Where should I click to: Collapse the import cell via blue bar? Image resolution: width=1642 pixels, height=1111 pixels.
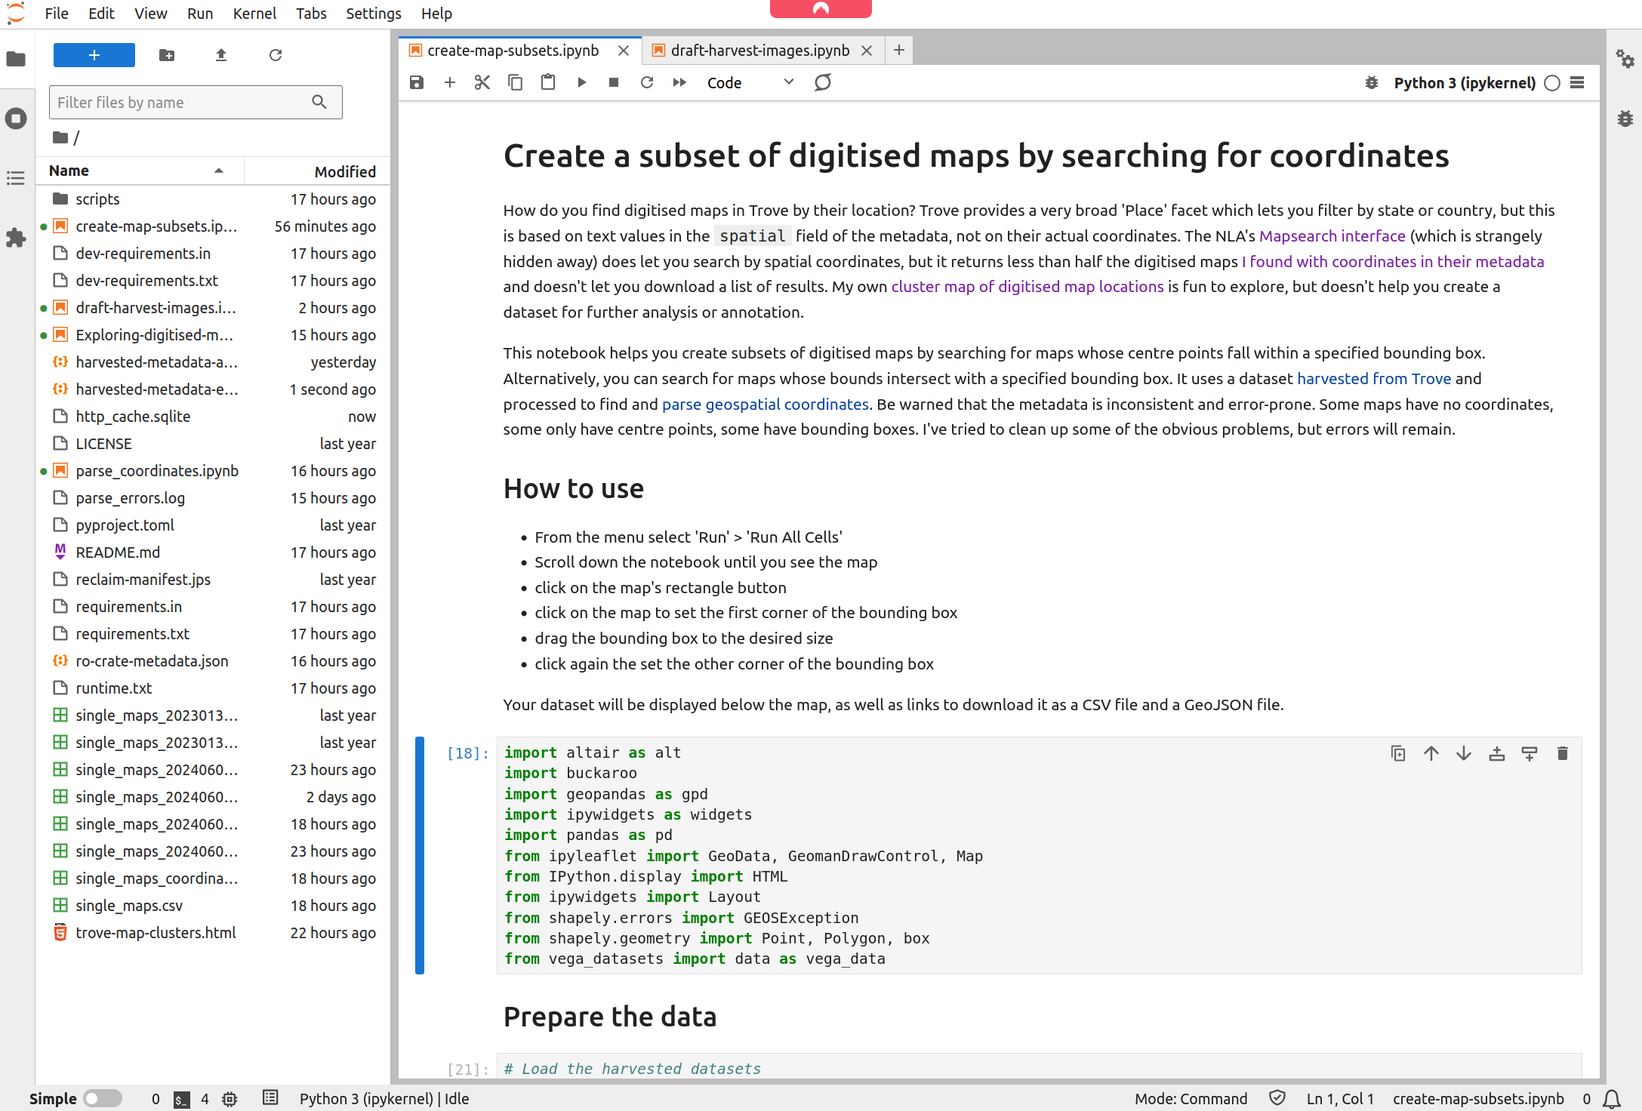coord(420,855)
